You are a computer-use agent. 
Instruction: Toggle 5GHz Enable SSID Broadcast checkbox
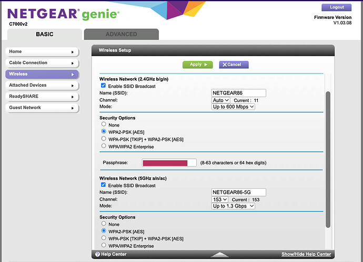103,185
